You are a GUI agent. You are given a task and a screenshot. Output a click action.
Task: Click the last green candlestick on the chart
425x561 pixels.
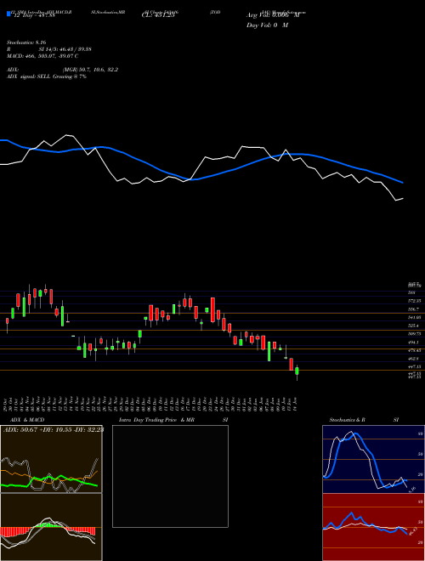297,371
